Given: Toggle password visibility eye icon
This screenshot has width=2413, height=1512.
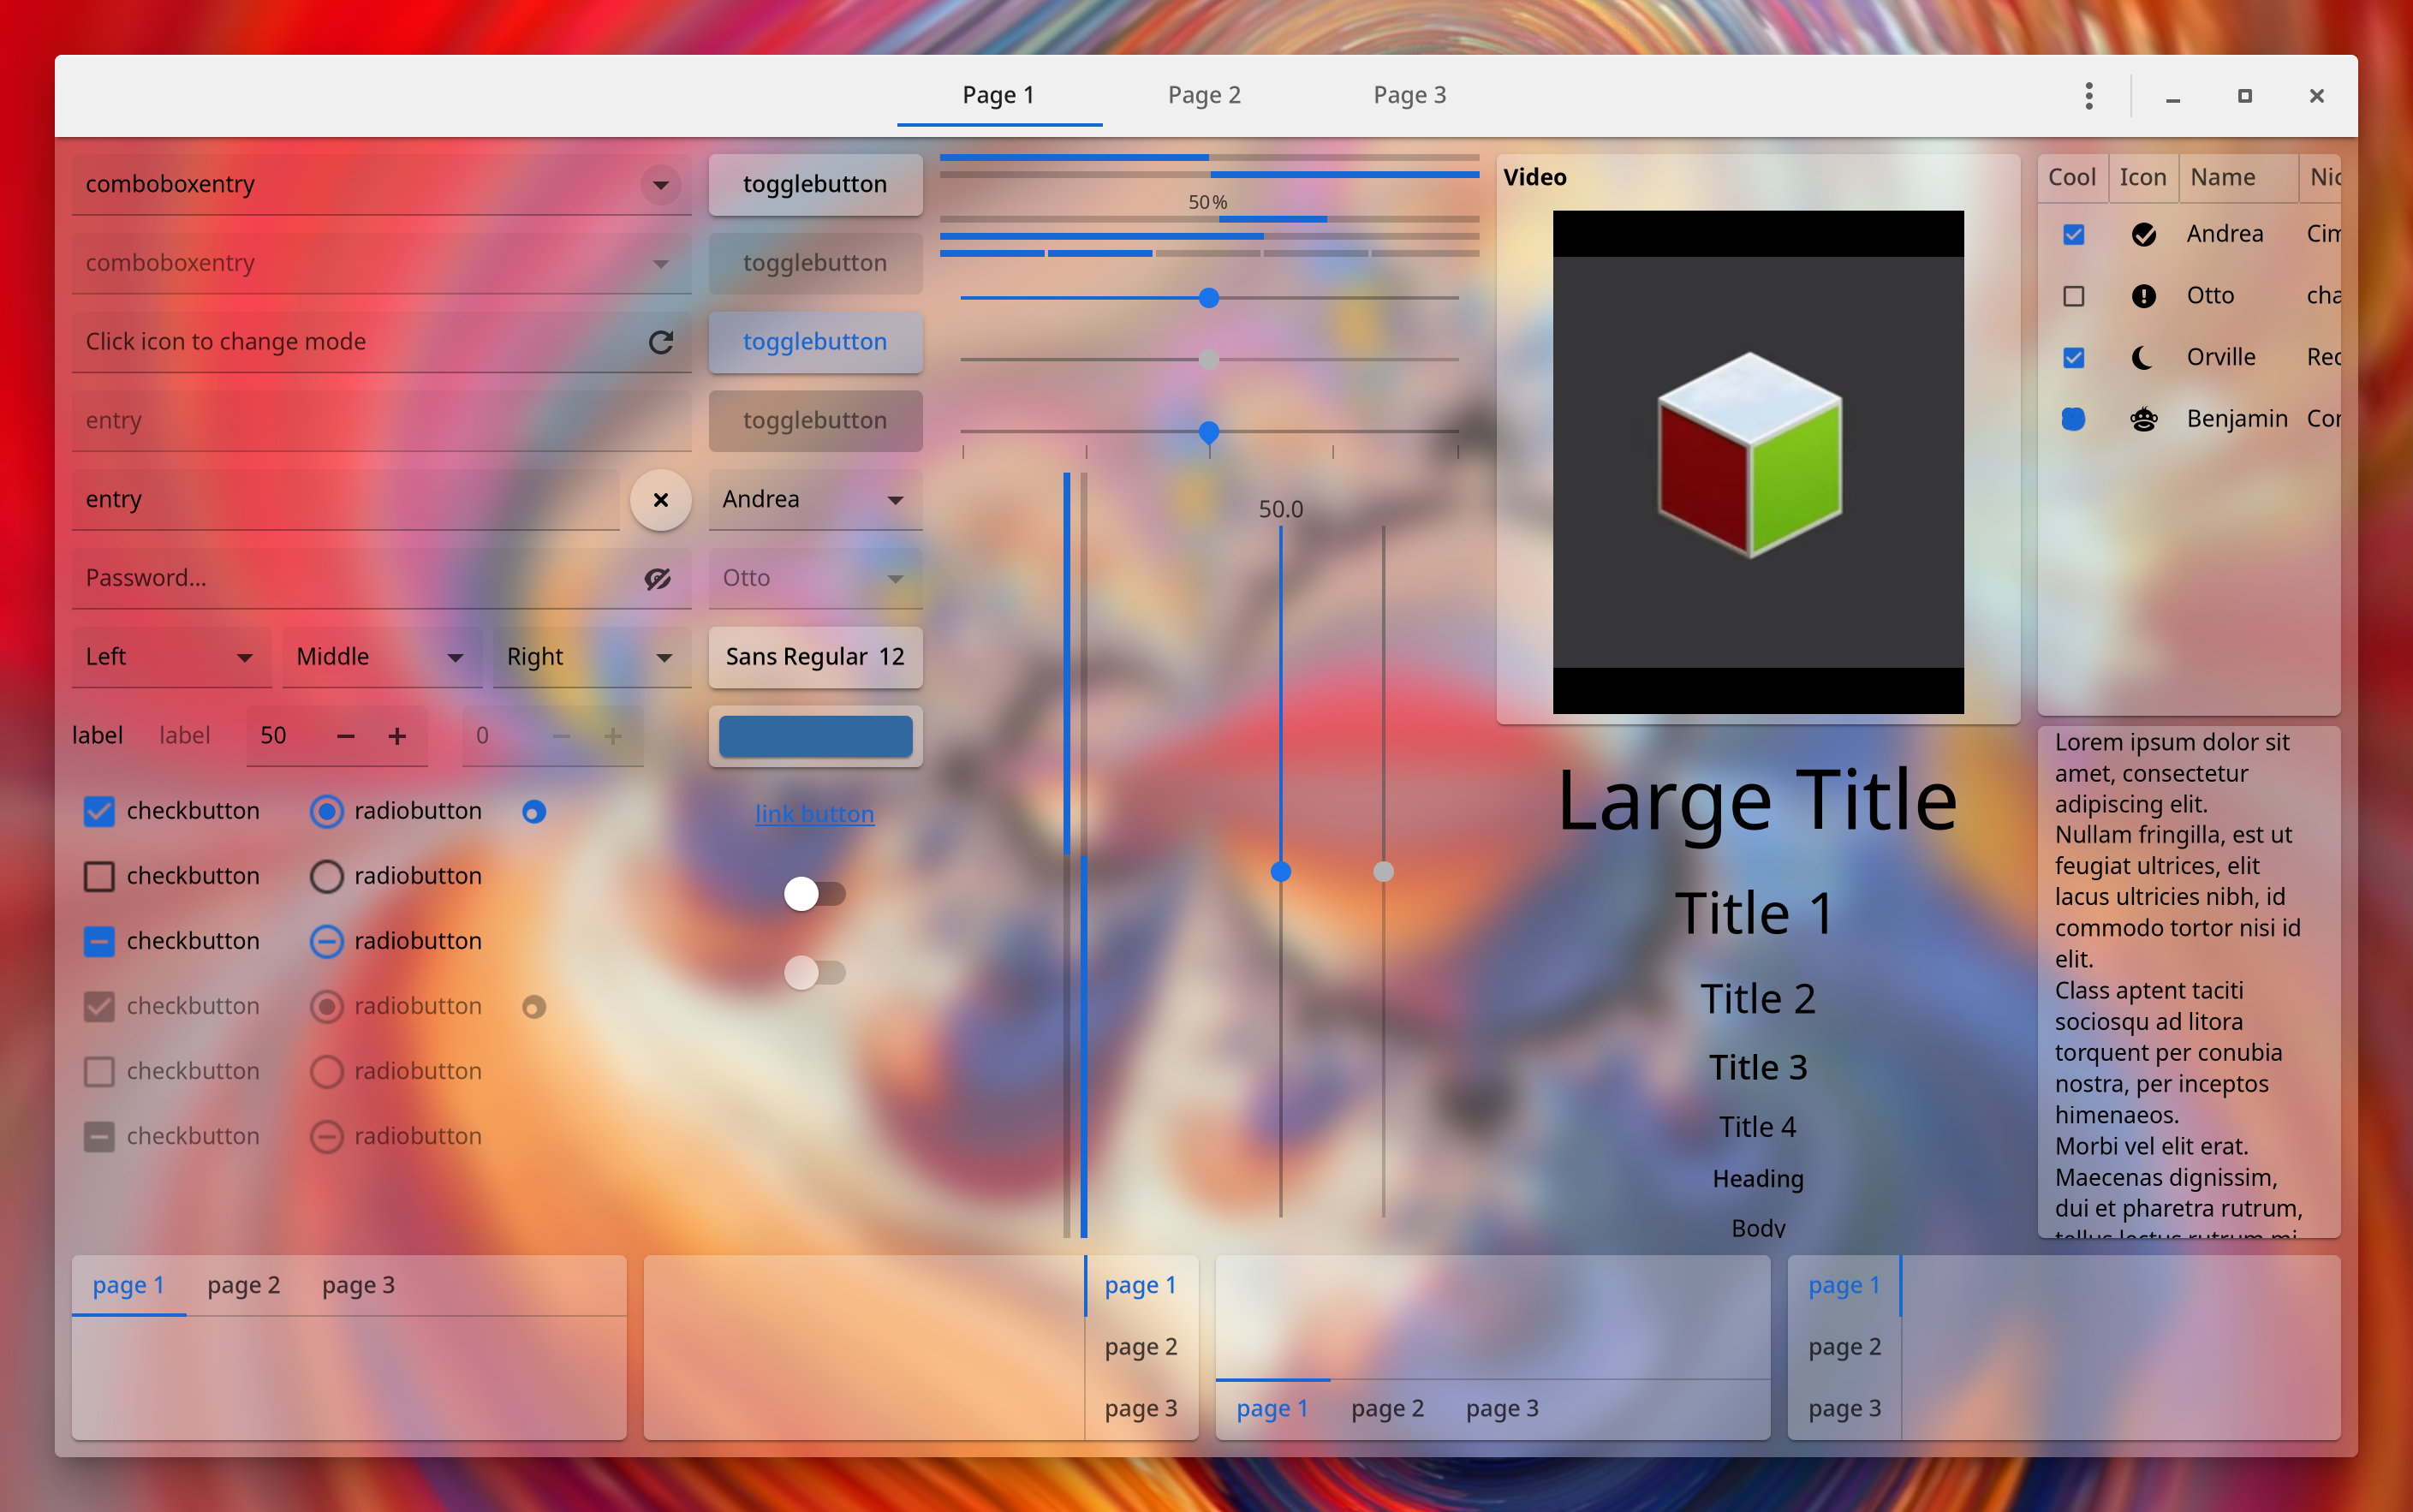Looking at the screenshot, I should pos(657,578).
